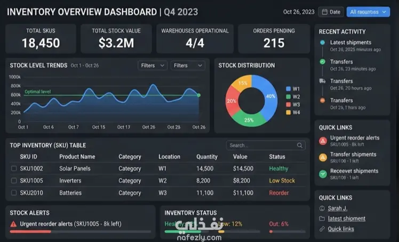Sort table by Quantity column header

(207, 157)
